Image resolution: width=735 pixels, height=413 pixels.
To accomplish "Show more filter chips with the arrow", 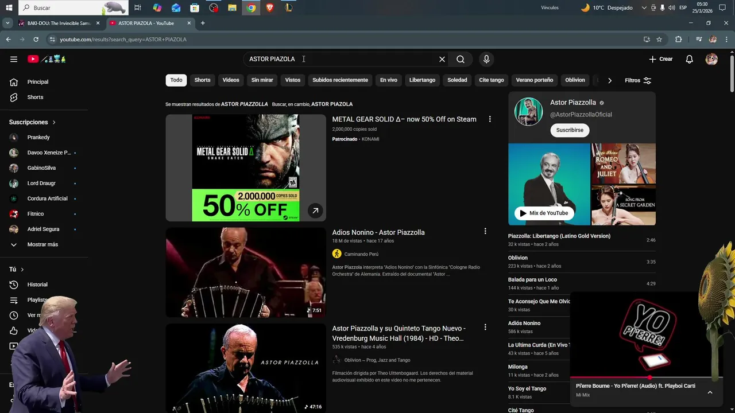I will click(x=610, y=80).
